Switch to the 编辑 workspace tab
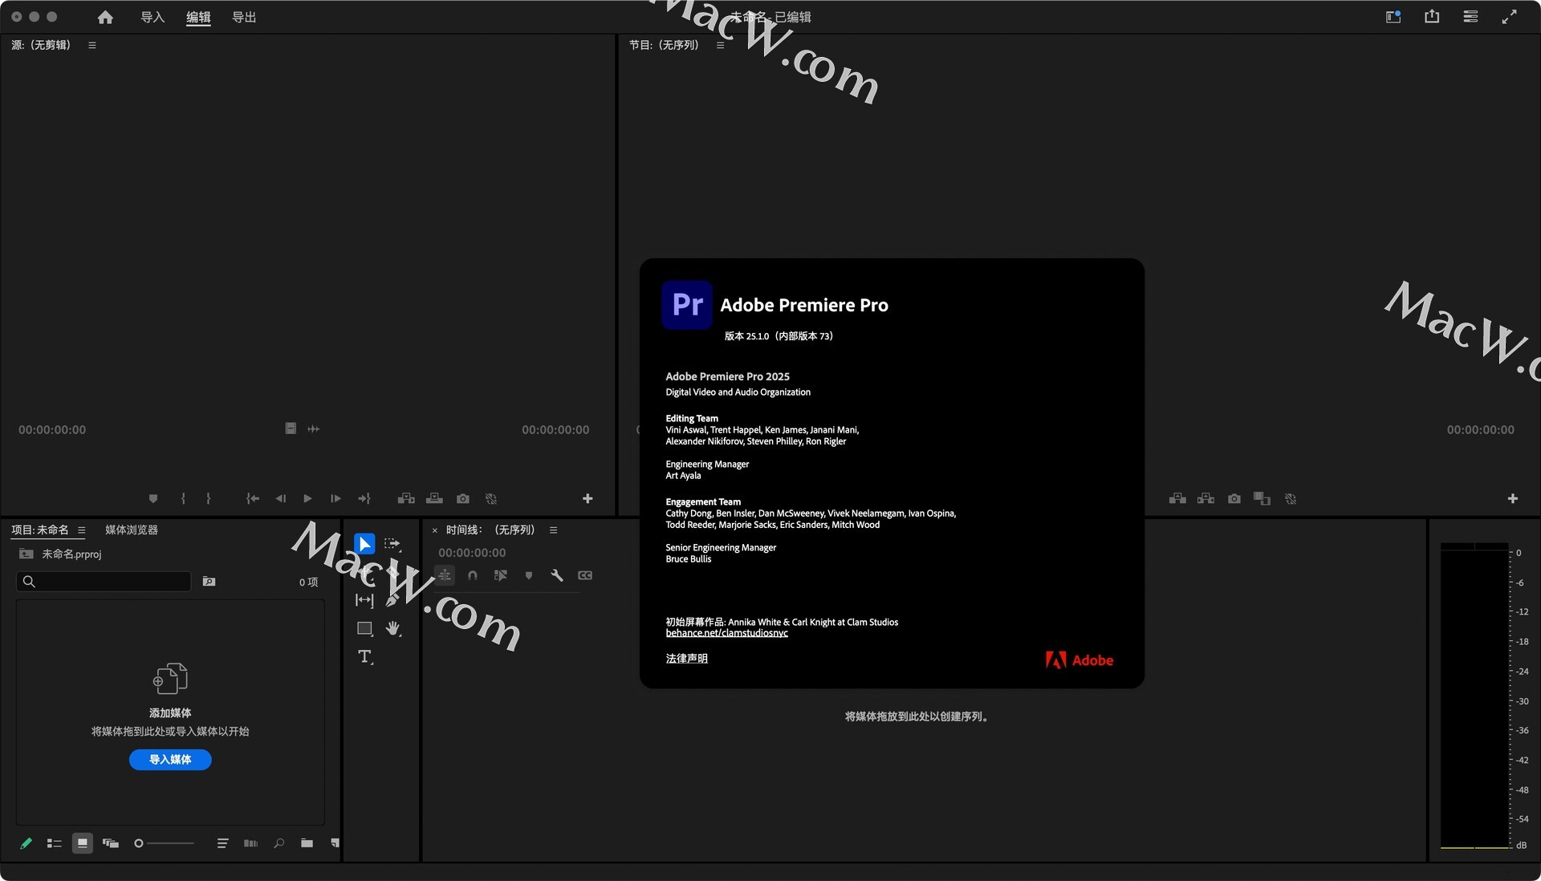Viewport: 1541px width, 881px height. [198, 17]
